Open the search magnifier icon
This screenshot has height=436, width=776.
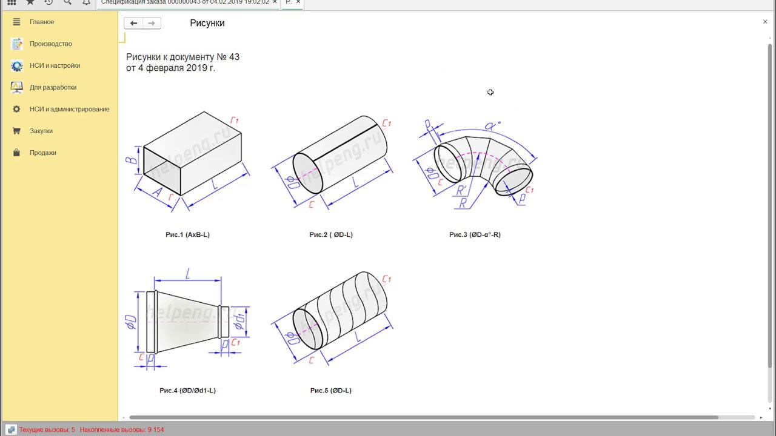click(x=67, y=2)
